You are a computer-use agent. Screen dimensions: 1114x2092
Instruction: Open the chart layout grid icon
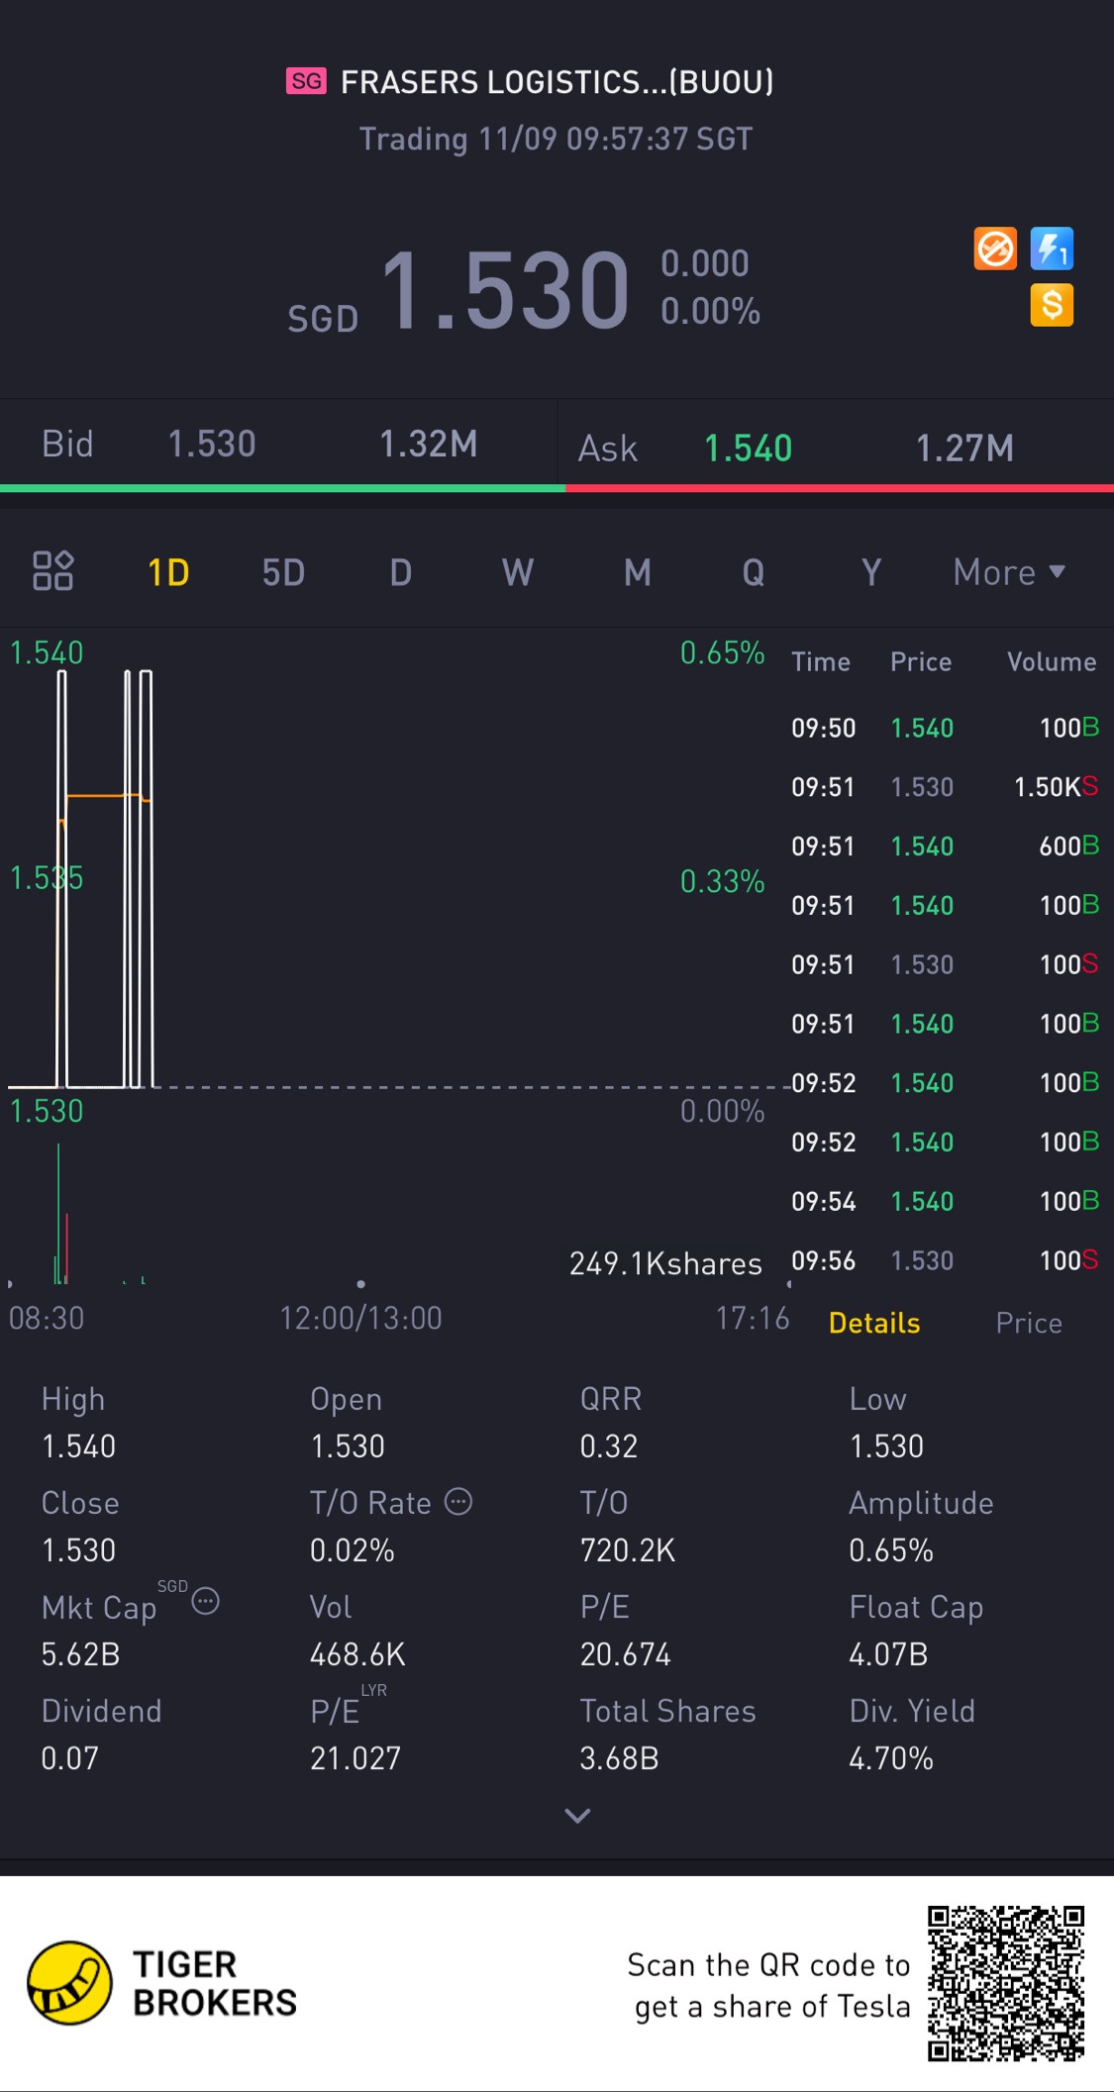point(53,571)
